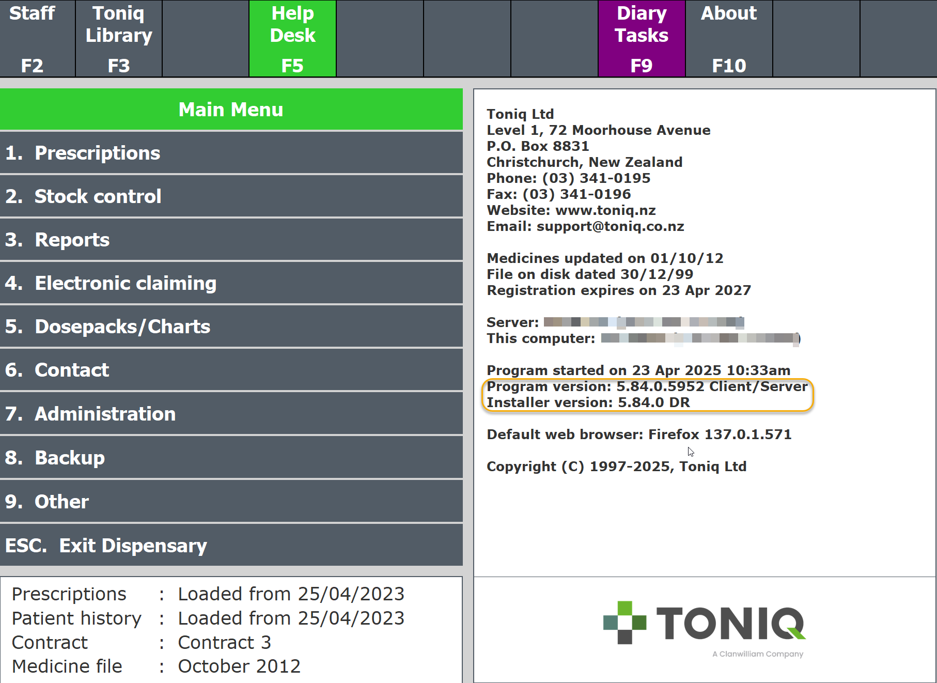
Task: Open the 9. Other menu entry
Action: click(x=231, y=502)
